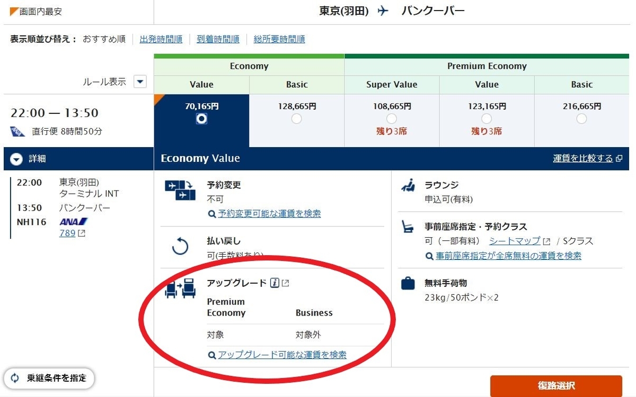Image resolution: width=636 pixels, height=397 pixels.
Task: Open the ルール表示 dropdown arrow
Action: [140, 82]
